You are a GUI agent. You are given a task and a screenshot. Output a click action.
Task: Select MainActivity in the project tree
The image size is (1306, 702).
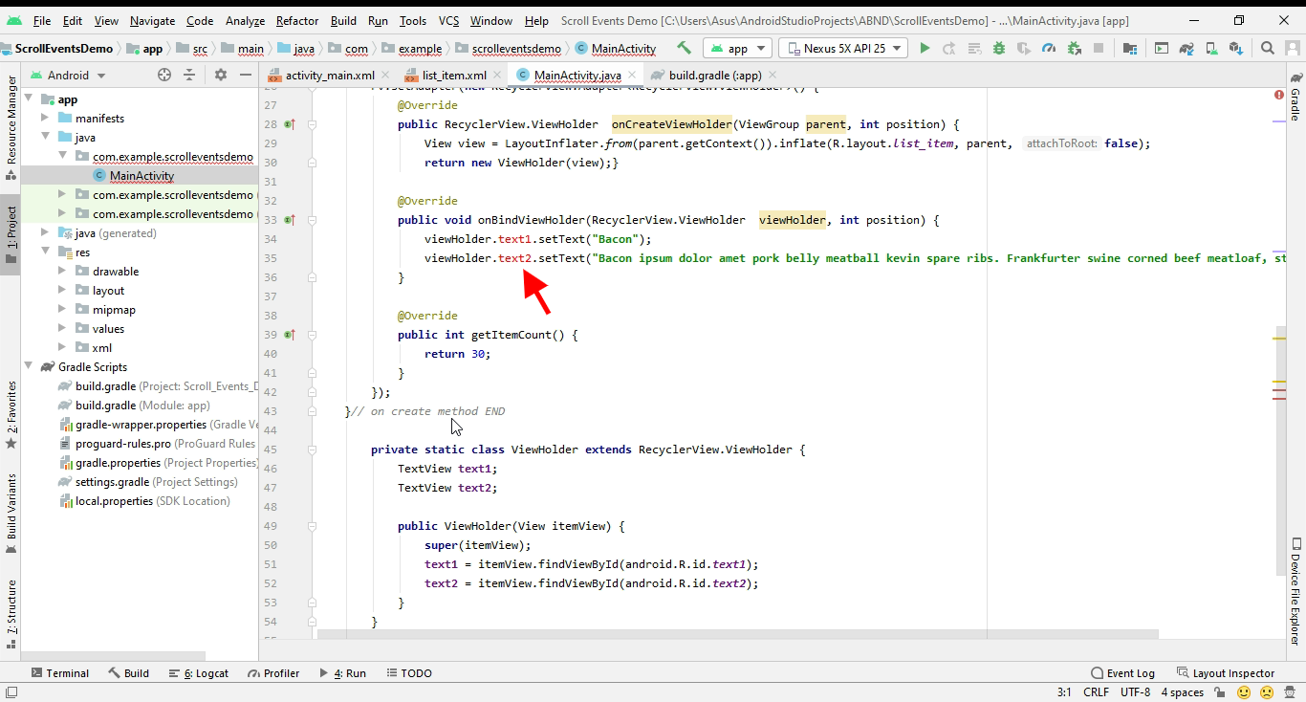[141, 176]
